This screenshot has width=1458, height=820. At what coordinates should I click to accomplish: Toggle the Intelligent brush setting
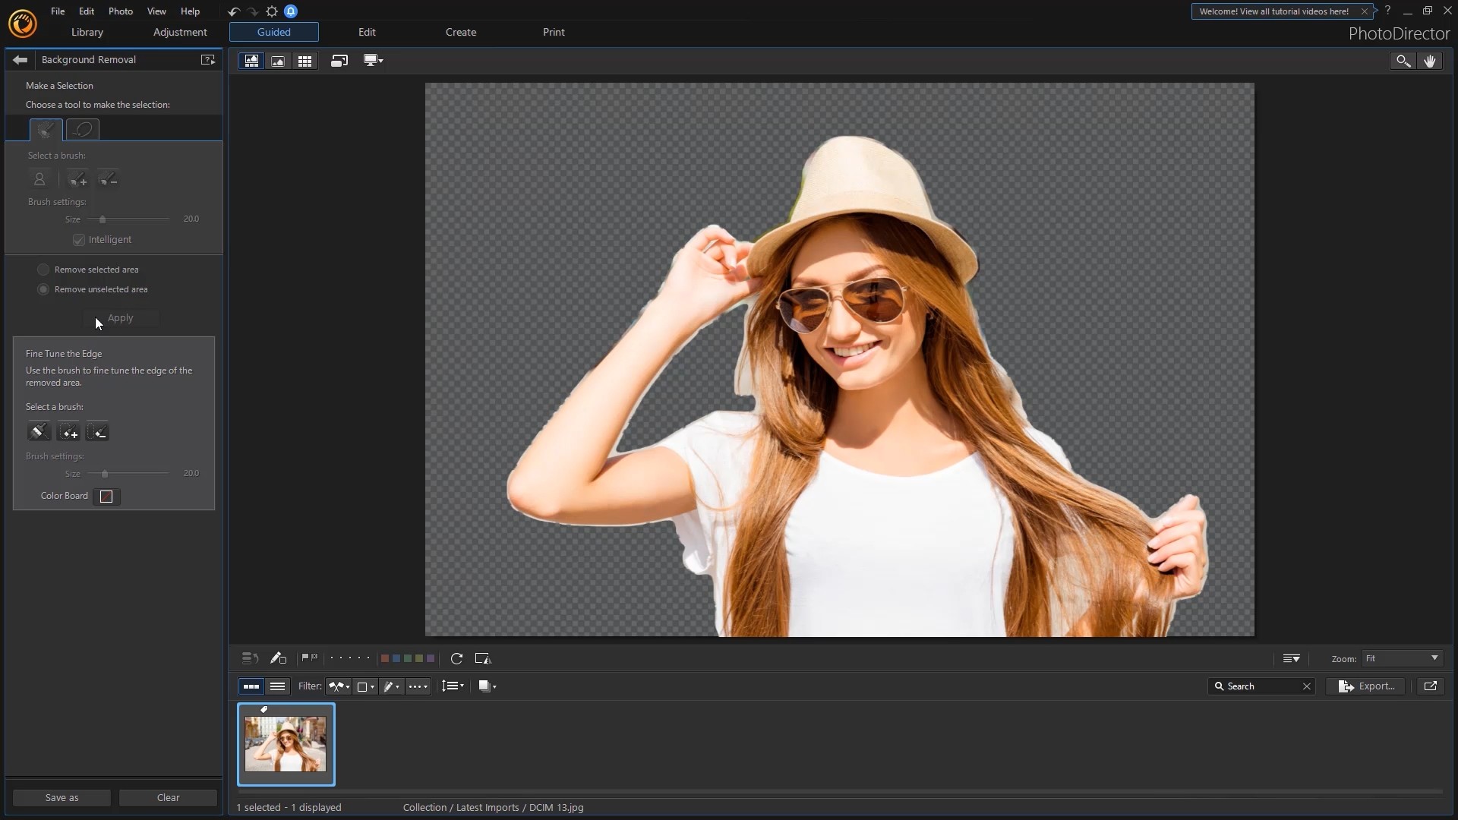coord(79,239)
